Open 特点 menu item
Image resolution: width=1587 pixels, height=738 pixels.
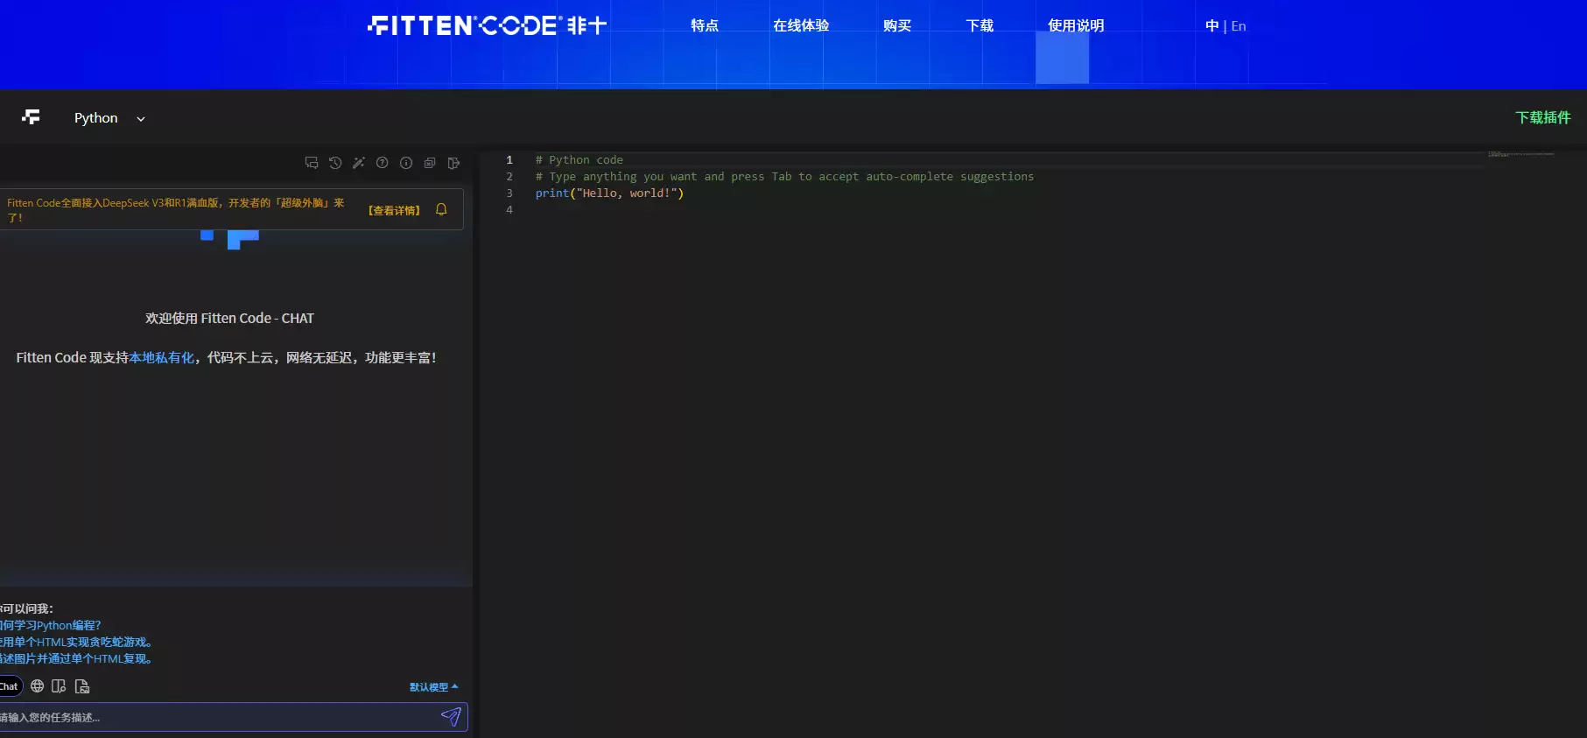point(705,26)
